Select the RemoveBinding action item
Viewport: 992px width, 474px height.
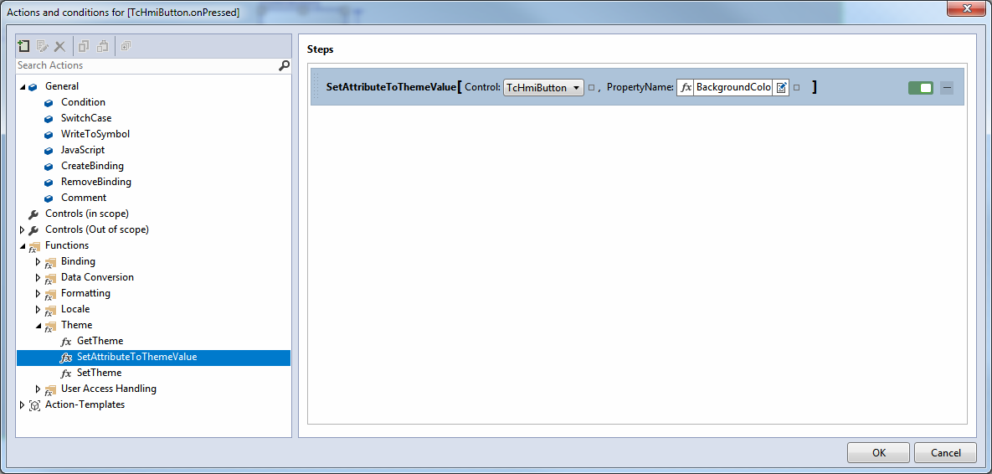[96, 182]
